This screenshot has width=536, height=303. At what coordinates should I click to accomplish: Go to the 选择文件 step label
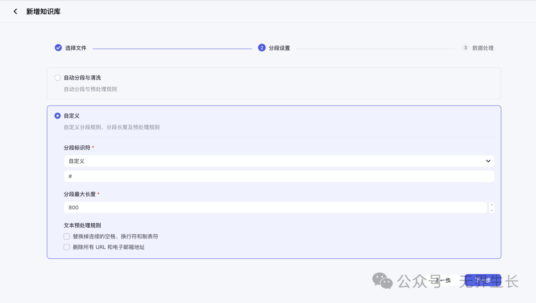tap(76, 48)
